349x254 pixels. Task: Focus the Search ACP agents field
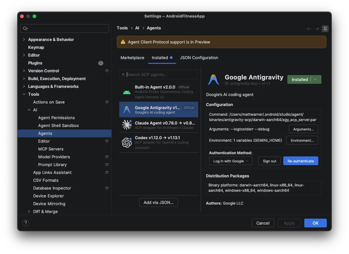158,74
